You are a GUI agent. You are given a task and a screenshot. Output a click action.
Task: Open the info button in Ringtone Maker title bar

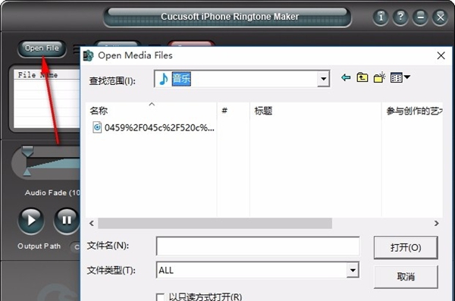click(x=381, y=17)
